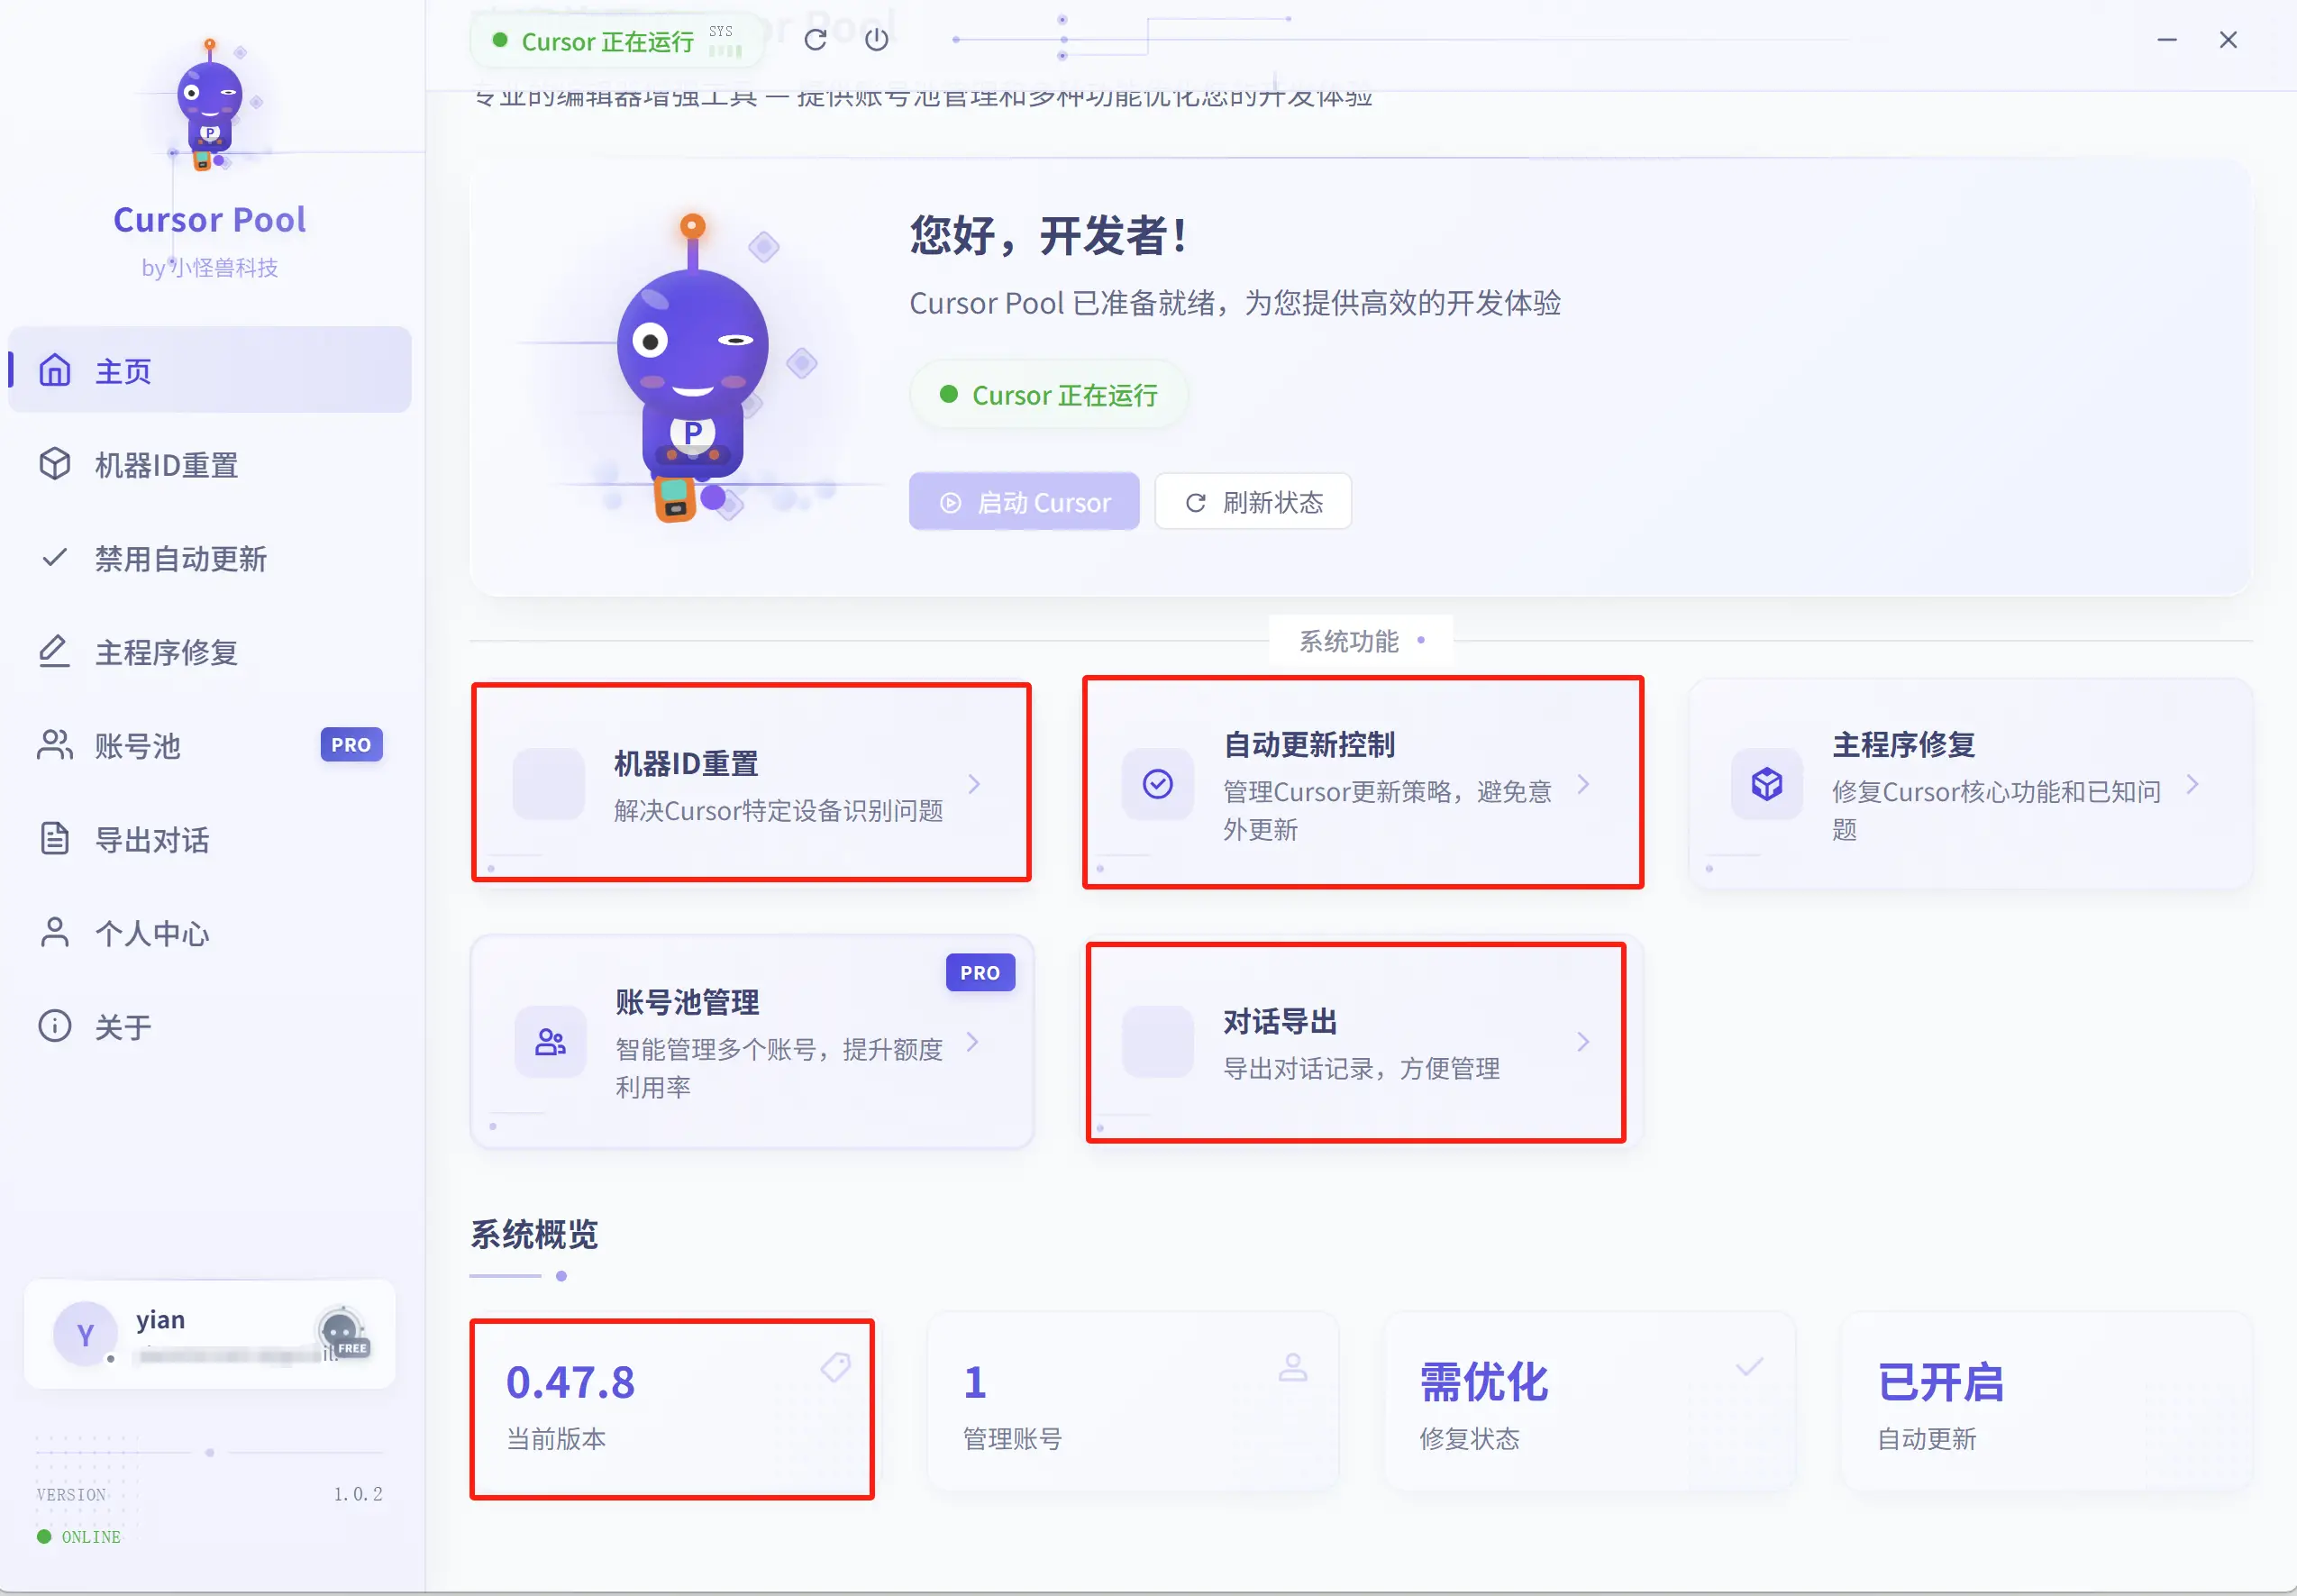Click the 您好，开发者！ greeting heading
The image size is (2297, 1596).
tap(1048, 236)
